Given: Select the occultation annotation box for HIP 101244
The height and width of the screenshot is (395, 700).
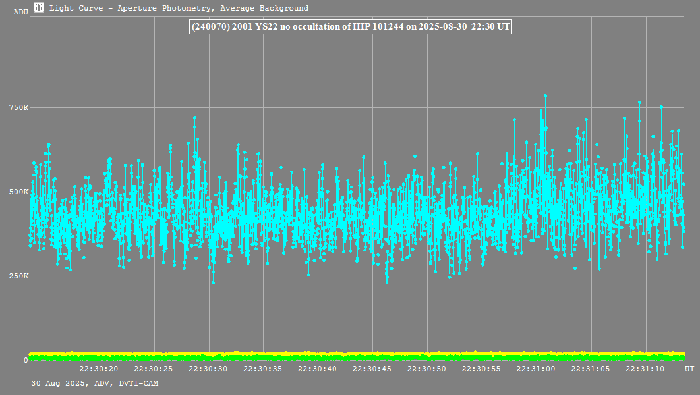Looking at the screenshot, I should point(350,26).
